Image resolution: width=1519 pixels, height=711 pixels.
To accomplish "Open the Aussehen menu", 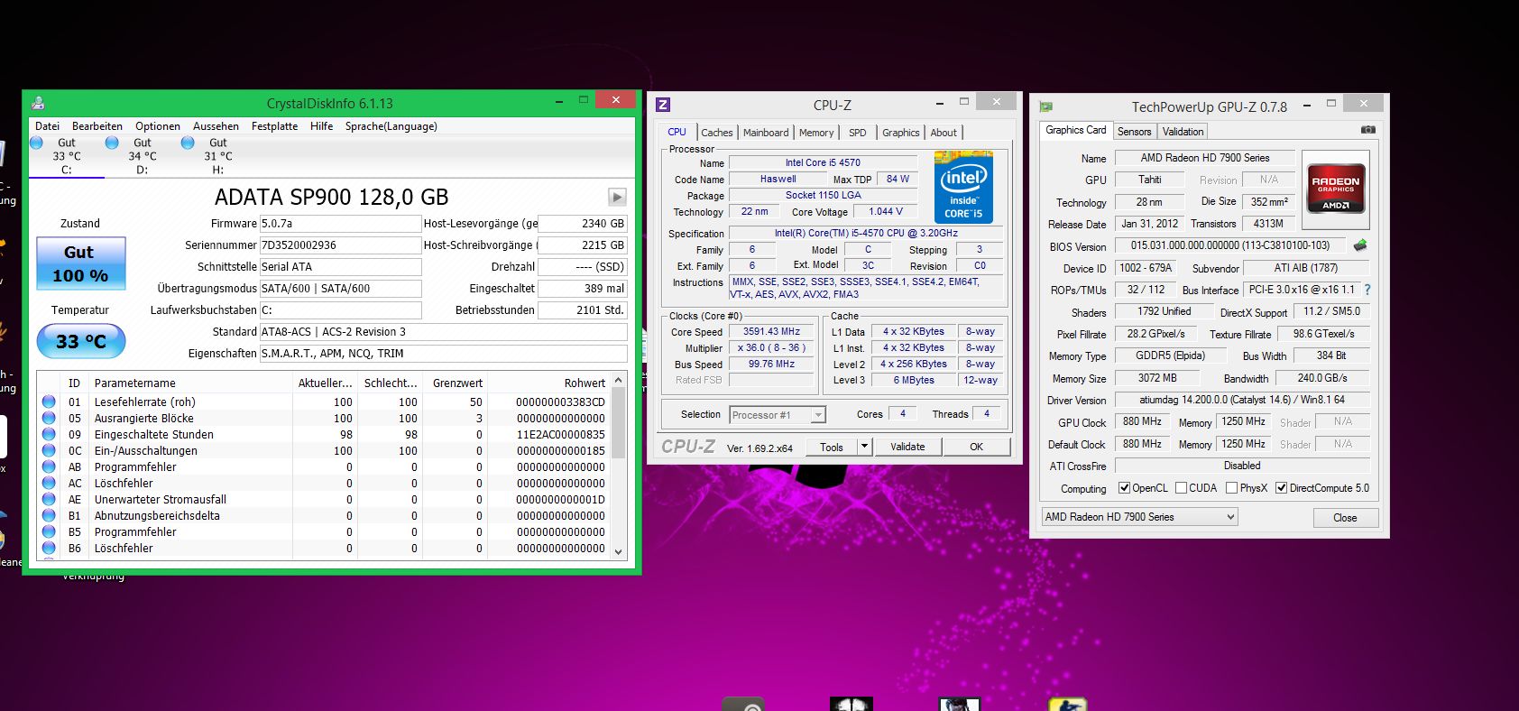I will pyautogui.click(x=216, y=126).
